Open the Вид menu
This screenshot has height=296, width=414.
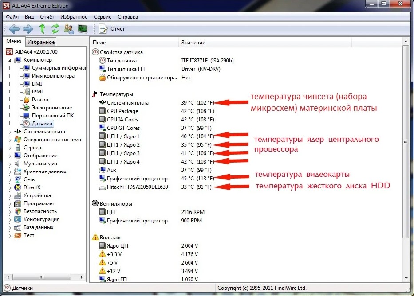(x=29, y=17)
